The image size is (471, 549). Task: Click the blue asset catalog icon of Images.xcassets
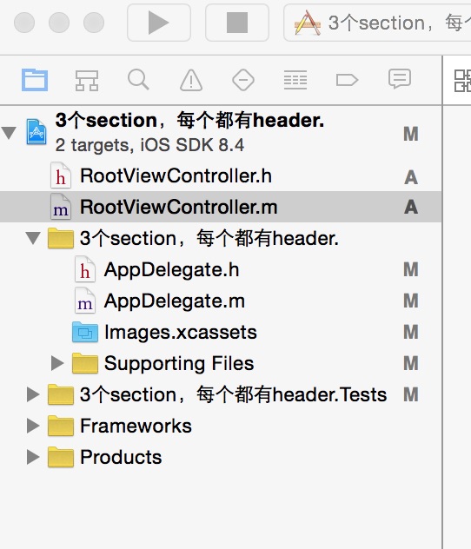85,332
